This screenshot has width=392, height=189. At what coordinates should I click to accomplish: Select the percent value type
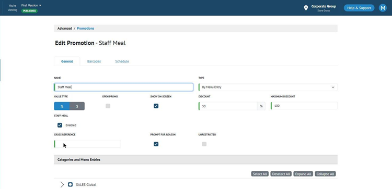pyautogui.click(x=62, y=106)
